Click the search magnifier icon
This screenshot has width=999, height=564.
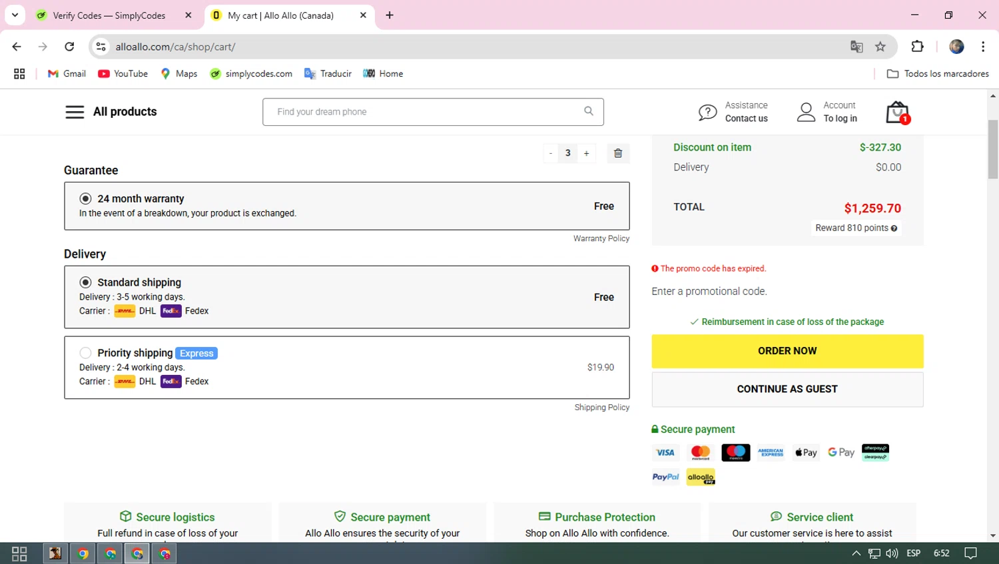tap(589, 111)
